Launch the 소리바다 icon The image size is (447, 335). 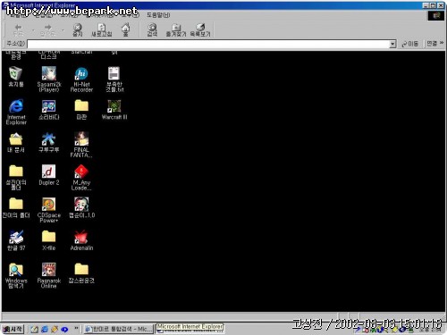click(48, 110)
